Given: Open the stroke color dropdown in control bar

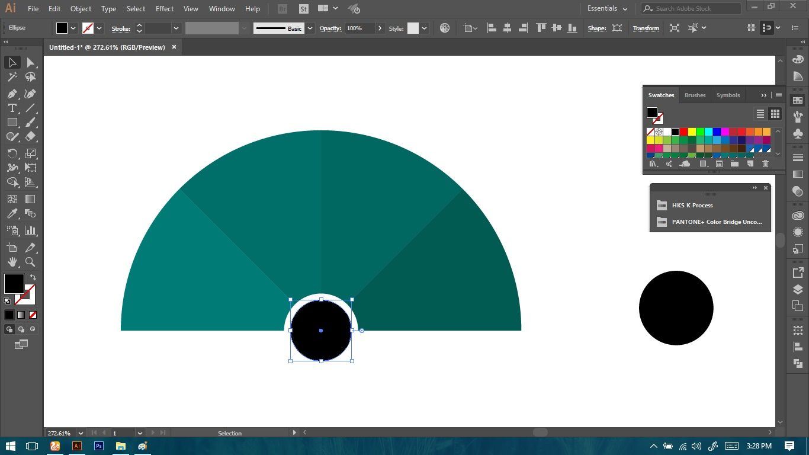Looking at the screenshot, I should tap(99, 28).
